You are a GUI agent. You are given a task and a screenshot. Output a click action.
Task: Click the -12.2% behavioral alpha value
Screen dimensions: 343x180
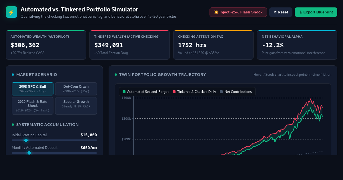272,45
